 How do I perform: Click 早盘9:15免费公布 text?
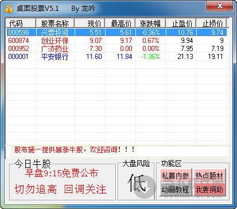coord(61,173)
